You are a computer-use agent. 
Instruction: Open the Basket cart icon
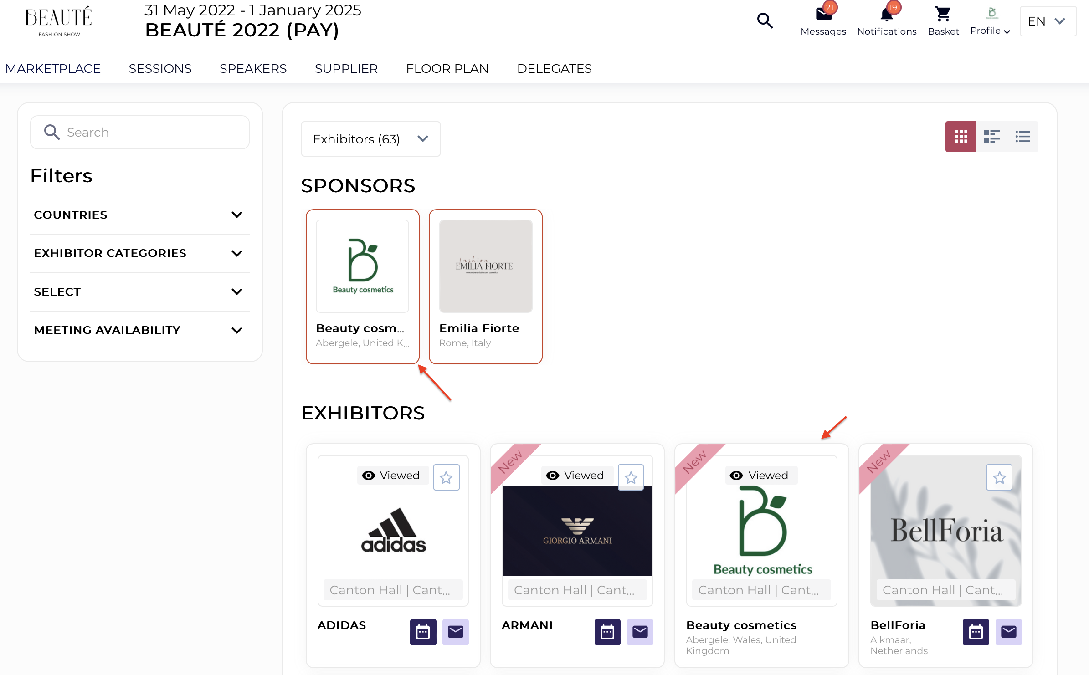coord(943,15)
